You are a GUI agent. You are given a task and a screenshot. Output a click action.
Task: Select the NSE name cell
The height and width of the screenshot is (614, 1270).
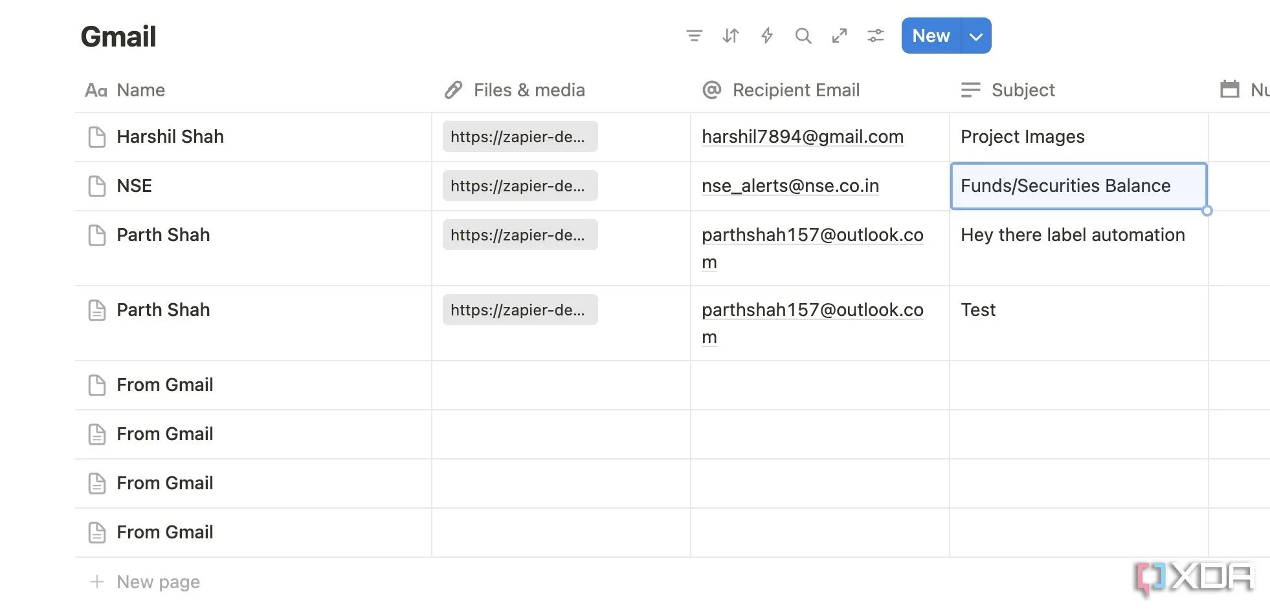click(254, 186)
